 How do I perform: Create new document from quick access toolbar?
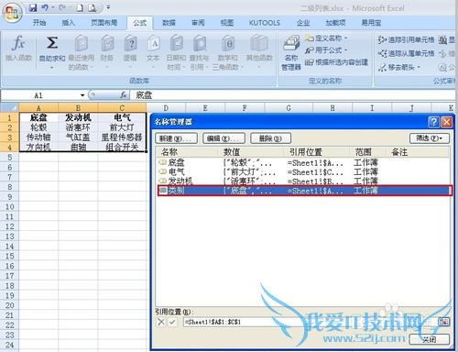(x=80, y=7)
